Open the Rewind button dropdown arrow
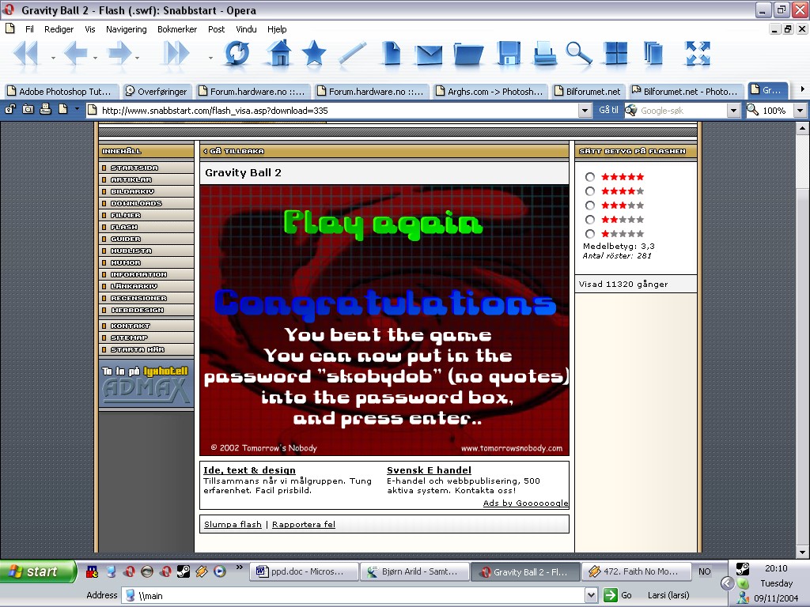The image size is (810, 607). pyautogui.click(x=53, y=58)
